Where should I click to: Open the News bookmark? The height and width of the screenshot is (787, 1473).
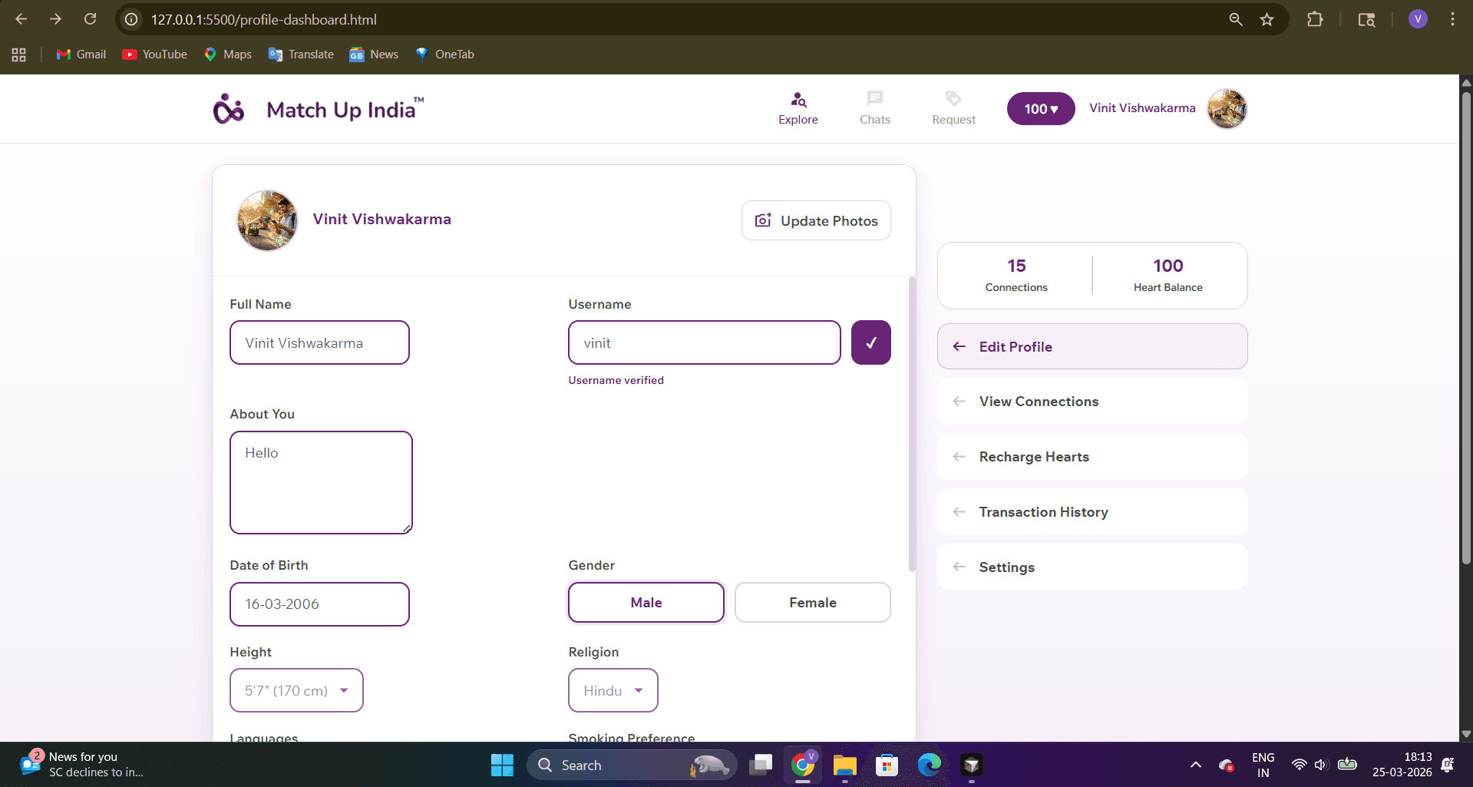[x=374, y=55]
